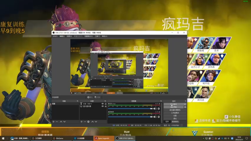Click the stop recording button
Image resolution: width=251 pixels, height=141 pixels.
(174, 107)
